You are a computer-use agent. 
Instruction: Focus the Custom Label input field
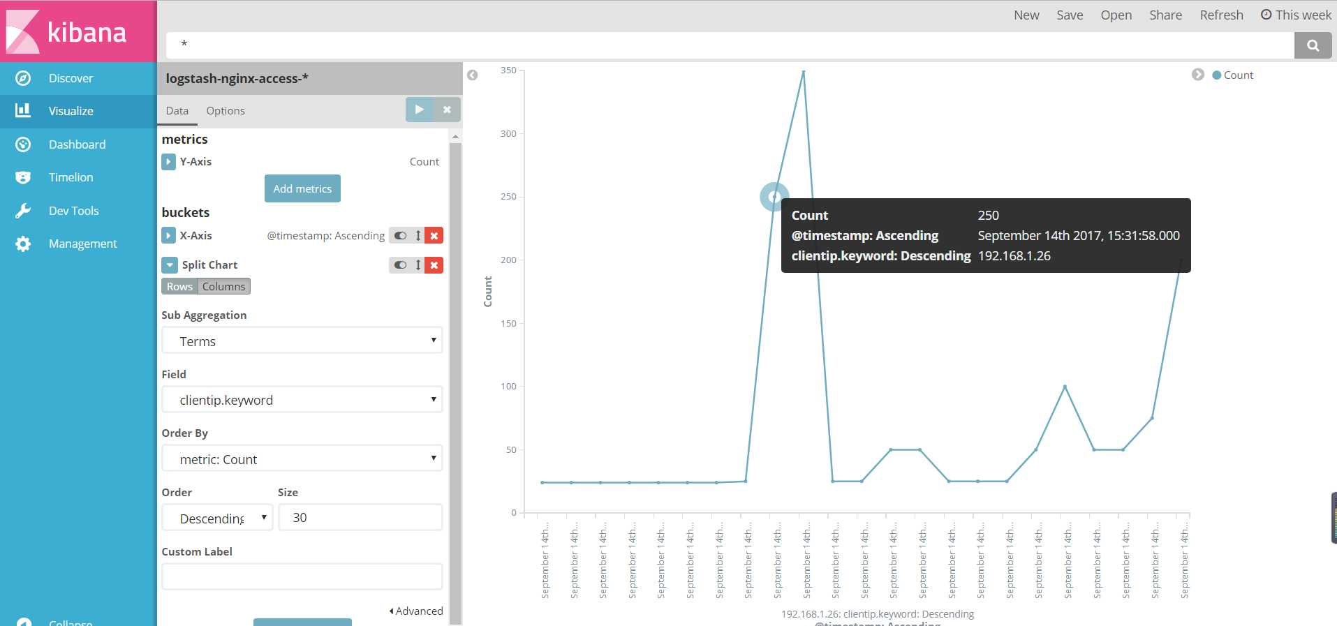[x=302, y=576]
